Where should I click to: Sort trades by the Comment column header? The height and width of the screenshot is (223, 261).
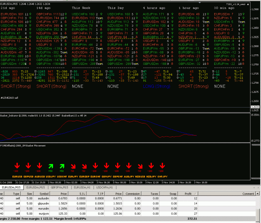(227, 194)
